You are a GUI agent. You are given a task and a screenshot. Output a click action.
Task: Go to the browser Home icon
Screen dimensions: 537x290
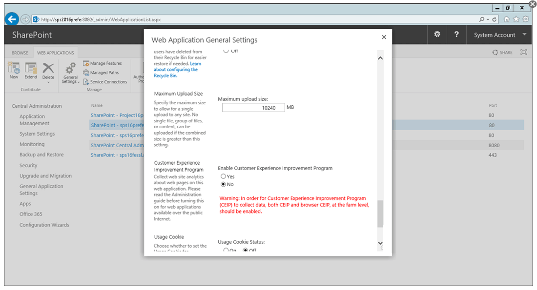click(507, 19)
